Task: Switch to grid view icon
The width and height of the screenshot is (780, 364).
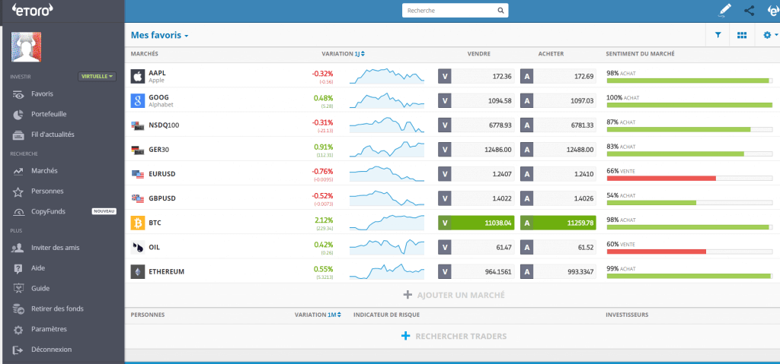Action: [742, 35]
